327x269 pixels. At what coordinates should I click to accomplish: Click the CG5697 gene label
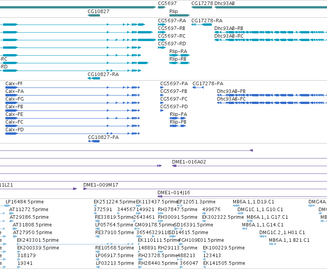[167, 3]
